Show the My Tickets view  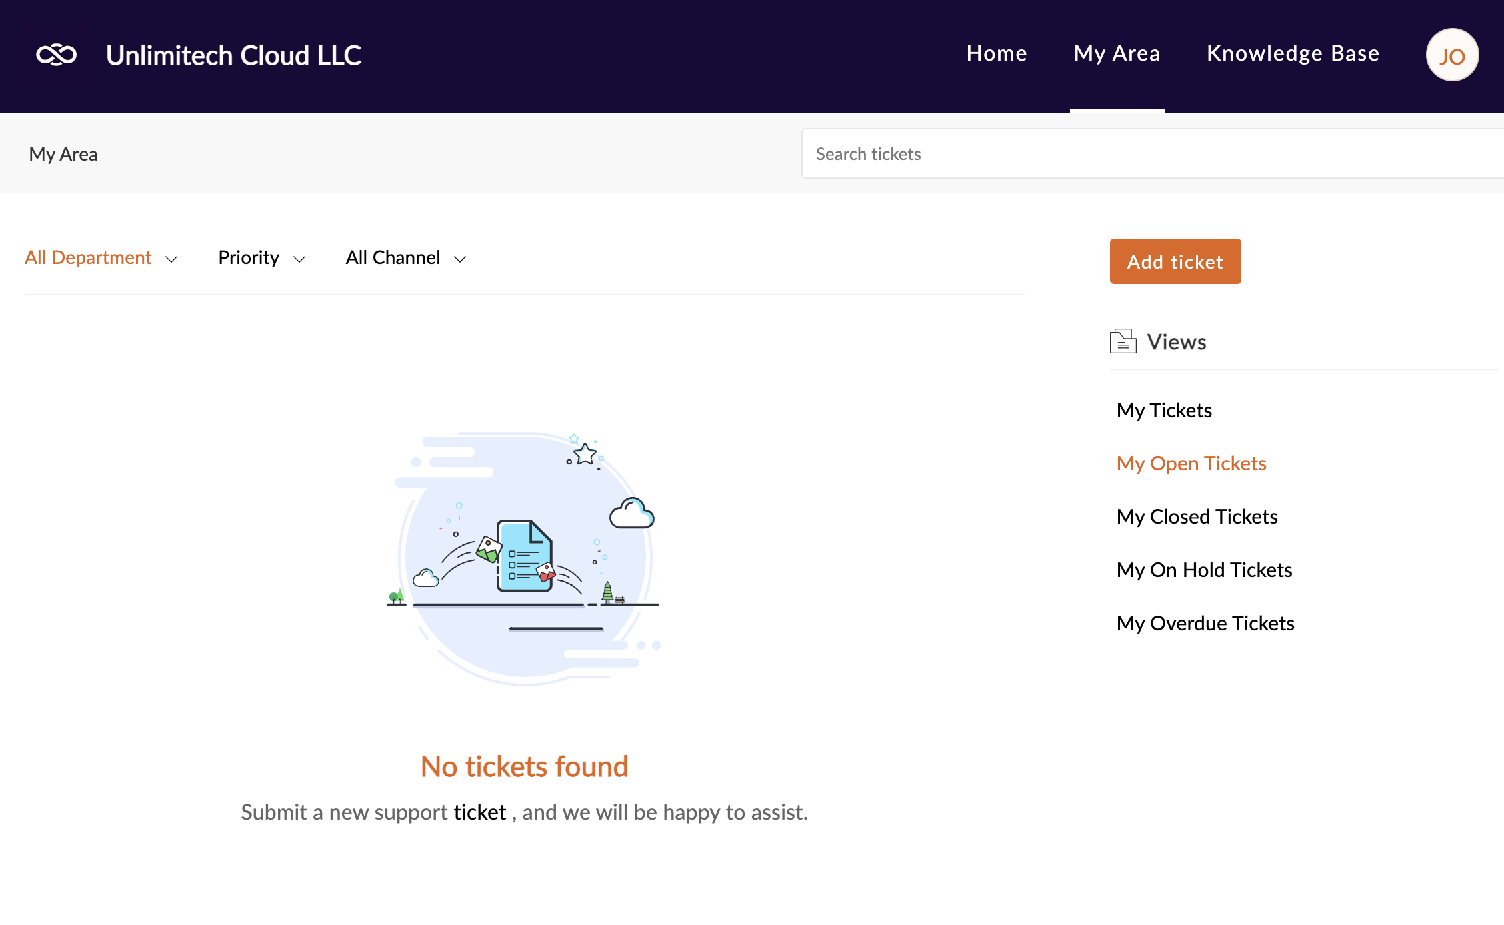(x=1164, y=410)
